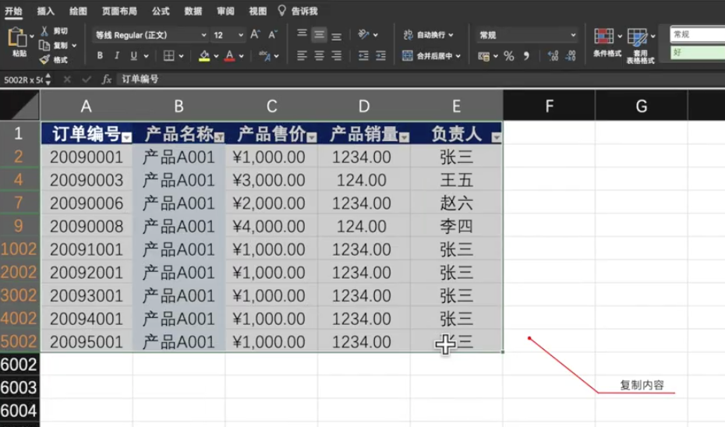Open the 产品名称 column filter
Viewport: 725px width, 427px height.
[x=219, y=138]
